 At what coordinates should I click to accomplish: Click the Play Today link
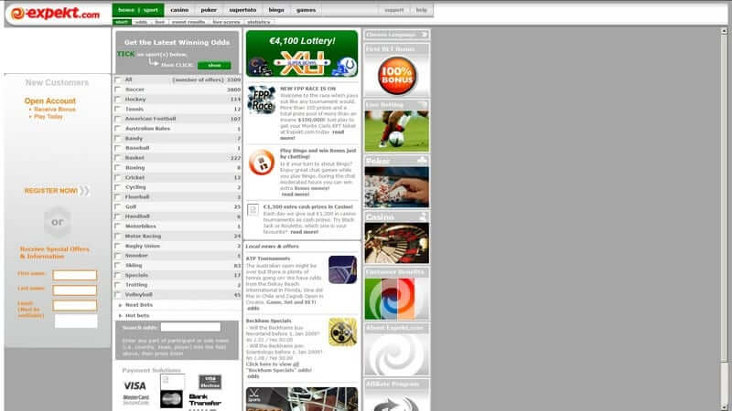(48, 117)
